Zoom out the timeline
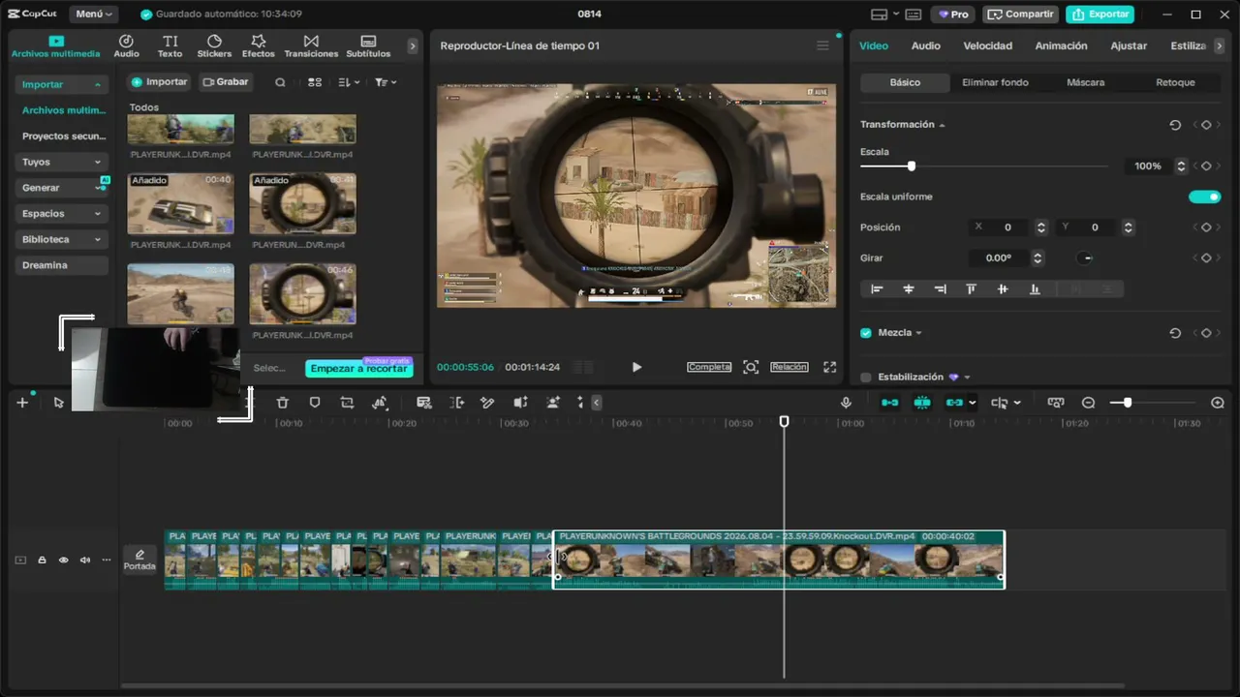 coord(1088,403)
